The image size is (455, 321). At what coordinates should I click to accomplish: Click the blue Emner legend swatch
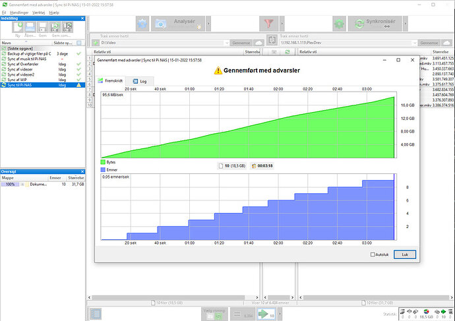pyautogui.click(x=103, y=169)
